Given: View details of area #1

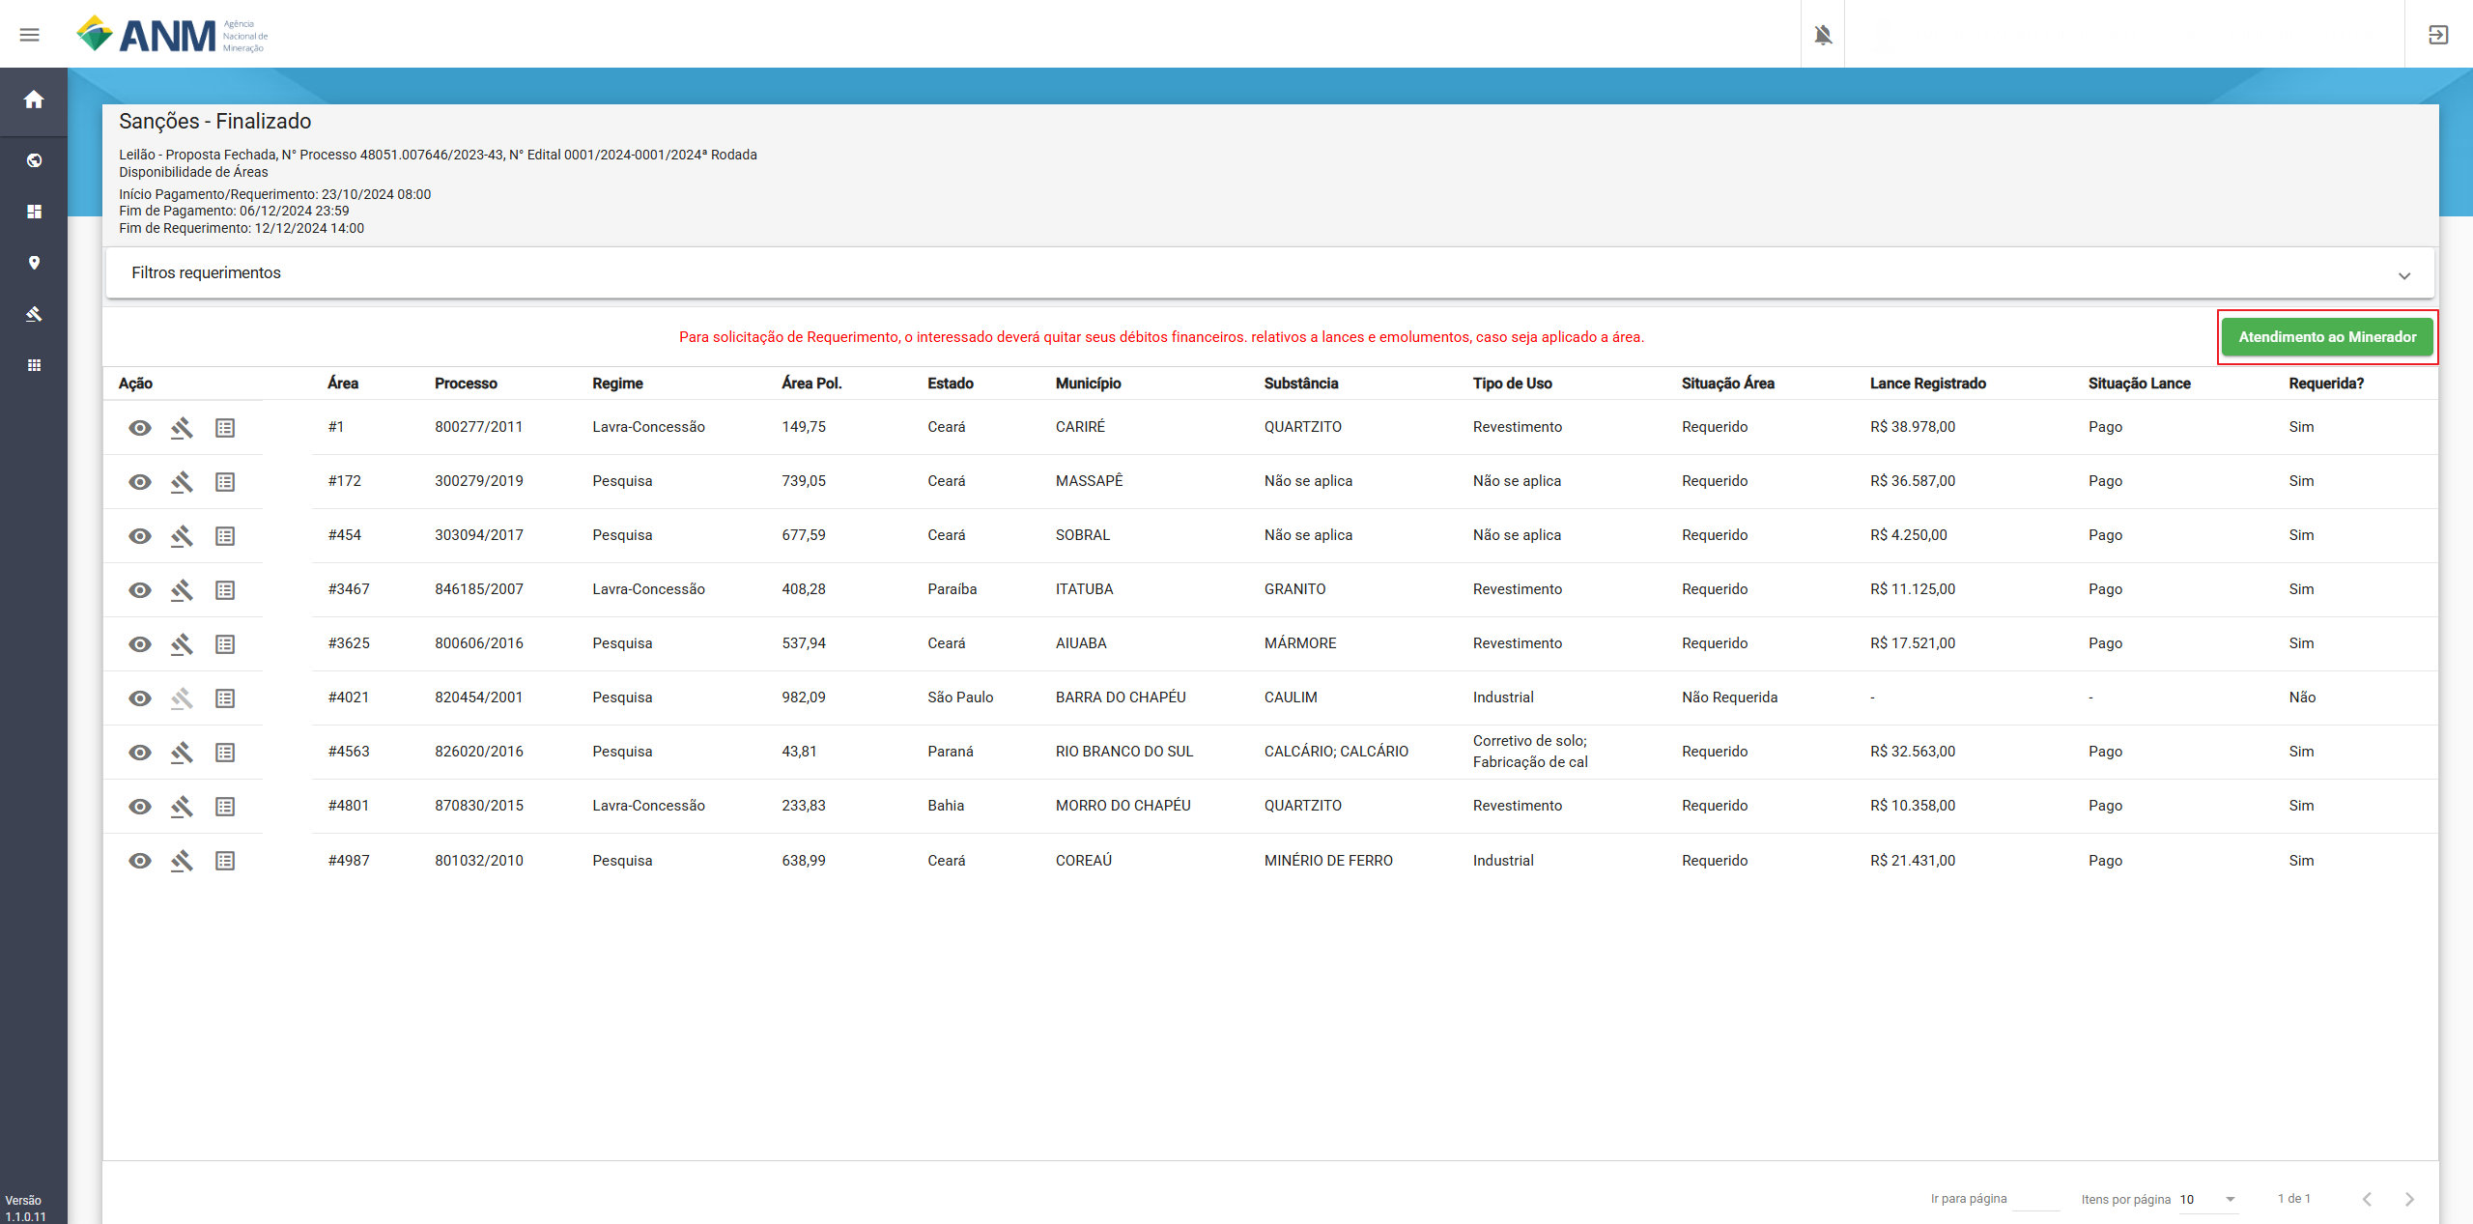Looking at the screenshot, I should [140, 428].
